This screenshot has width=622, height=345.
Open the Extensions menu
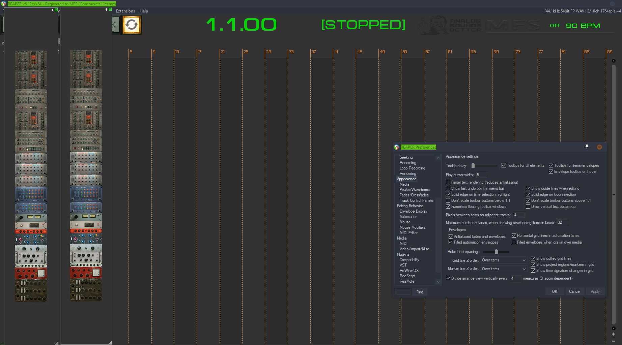tap(125, 11)
